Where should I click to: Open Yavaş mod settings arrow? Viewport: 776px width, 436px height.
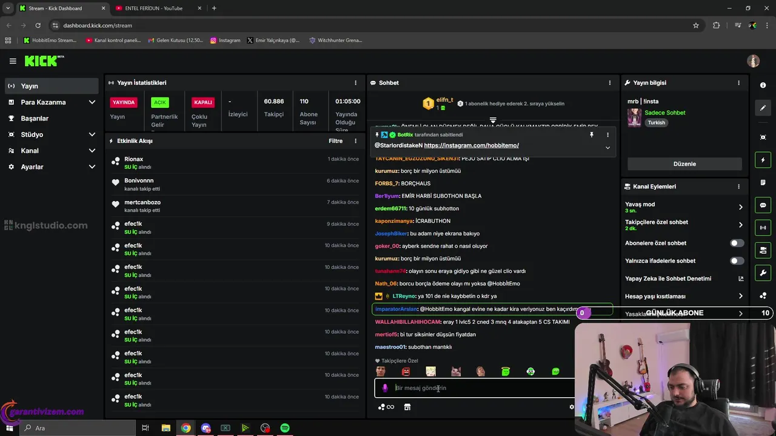pos(740,207)
